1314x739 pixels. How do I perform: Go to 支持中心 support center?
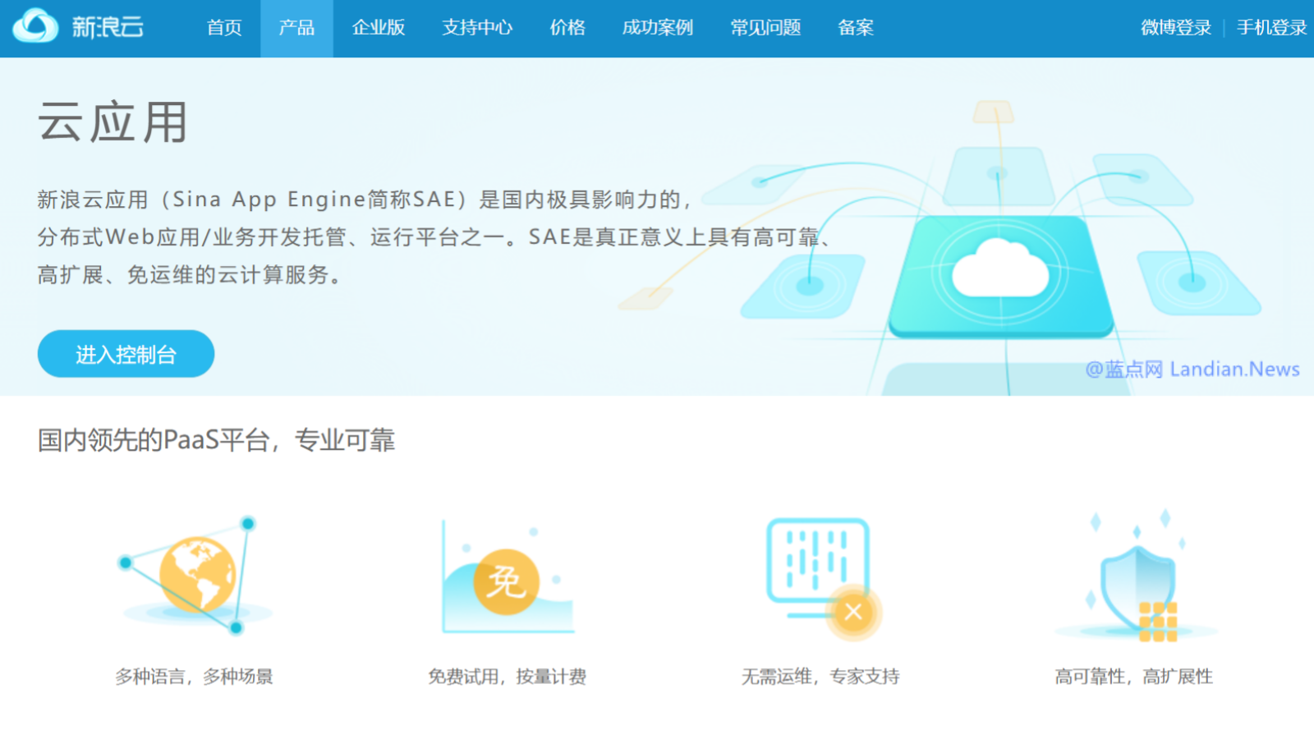[477, 28]
